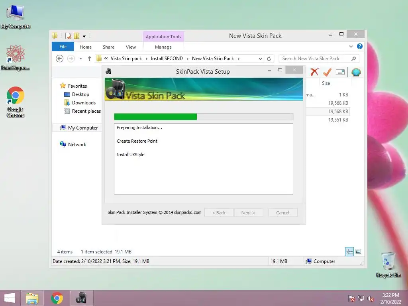Click the Windows Start button
The width and height of the screenshot is (408, 306).
10,298
